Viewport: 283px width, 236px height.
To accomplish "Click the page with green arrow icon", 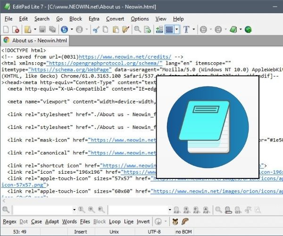I will tap(147, 29).
